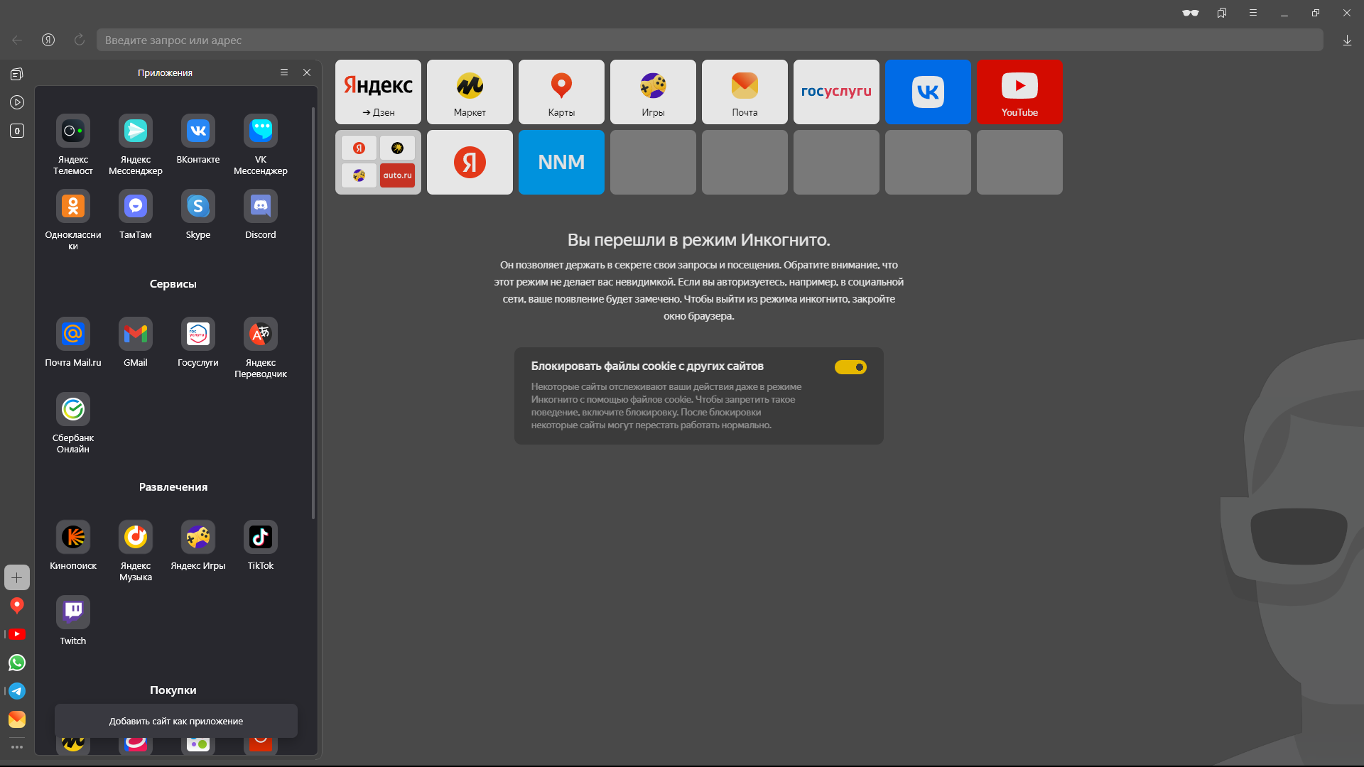Open VK Мессенджер app
Viewport: 1364px width, 767px height.
[261, 144]
